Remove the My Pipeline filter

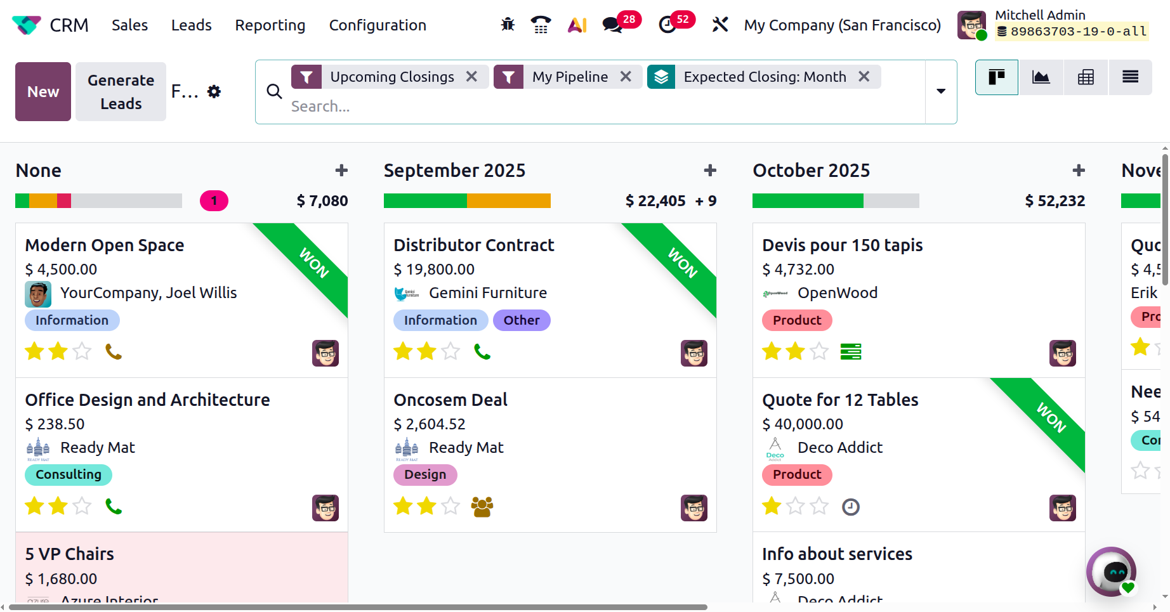[x=626, y=77]
